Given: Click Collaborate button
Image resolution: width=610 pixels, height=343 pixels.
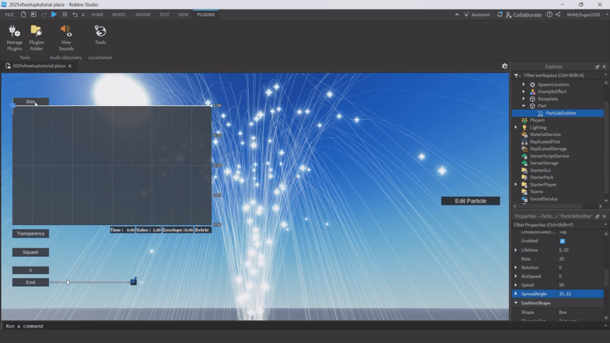Looking at the screenshot, I should (524, 15).
